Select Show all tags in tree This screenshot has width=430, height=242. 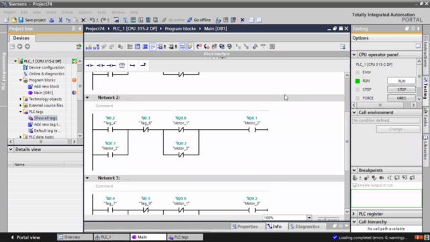[45, 118]
